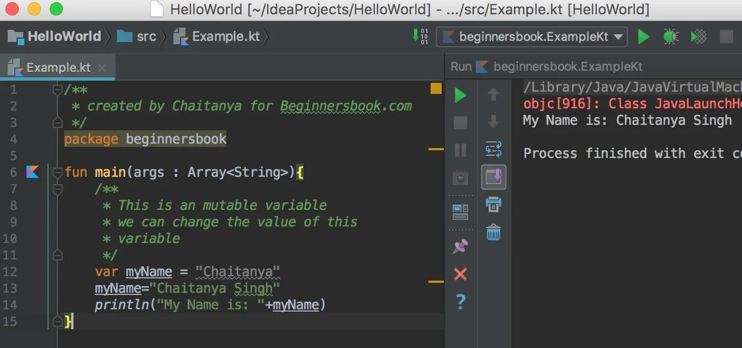Viewport: 742px width, 348px height.
Task: Collapse the inner comment fold on line 7
Action: click(57, 189)
